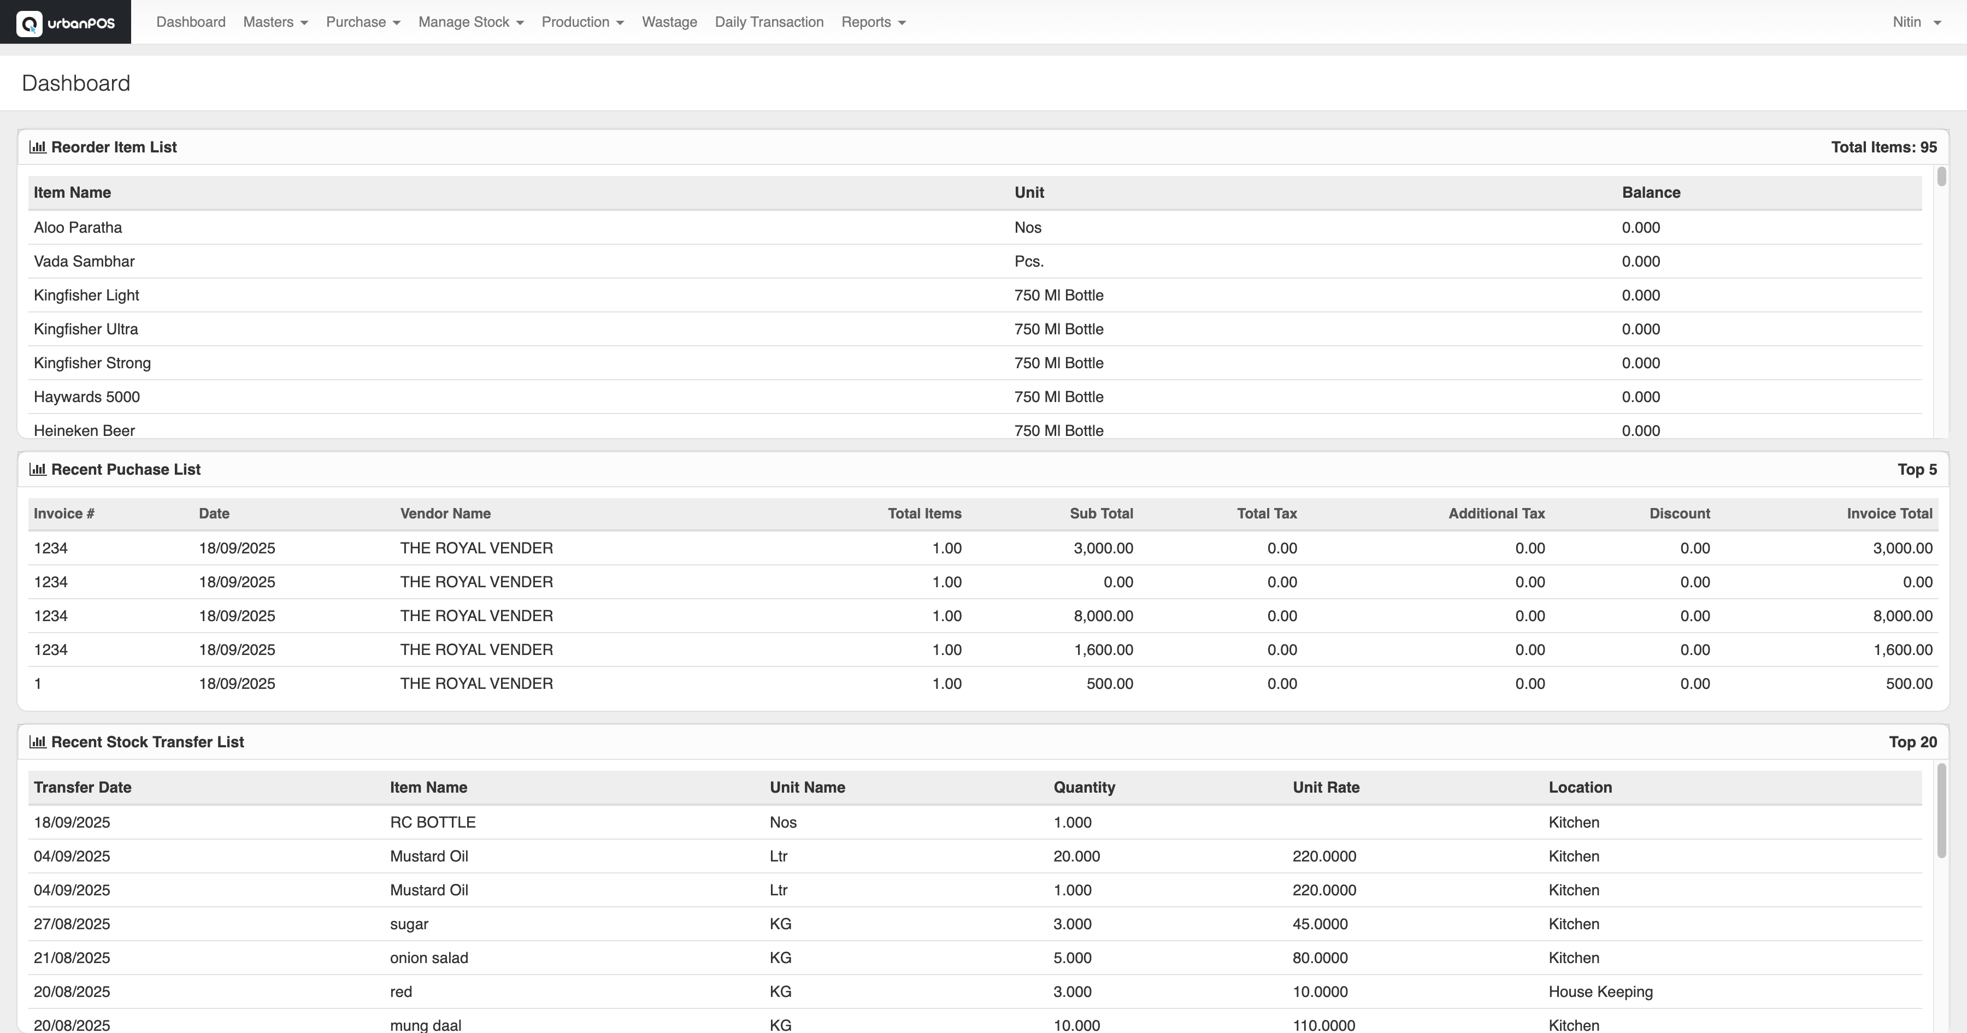Image resolution: width=1967 pixels, height=1033 pixels.
Task: Click the Location column header
Action: pos(1580,787)
